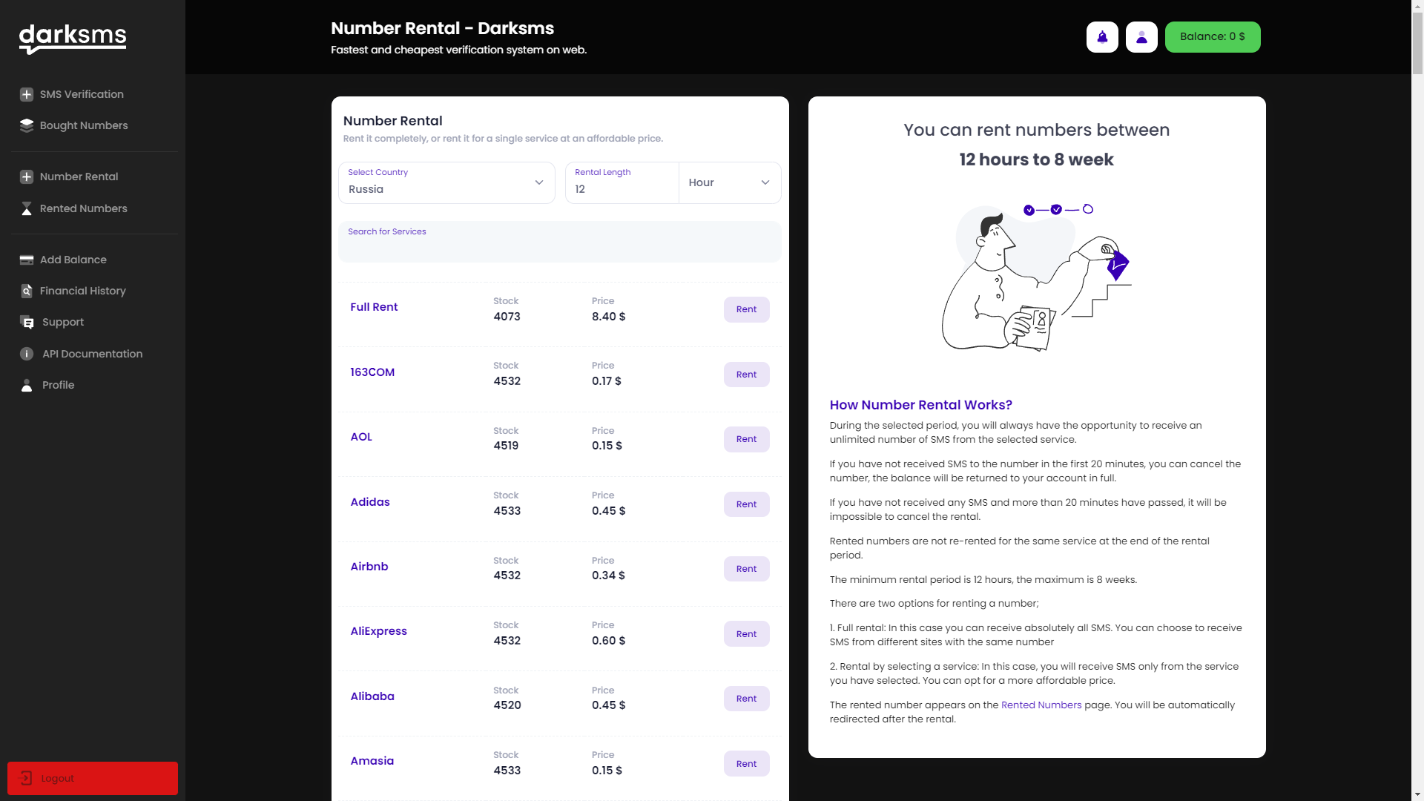Click the green Balance button
This screenshot has height=801, width=1424.
pos(1212,37)
